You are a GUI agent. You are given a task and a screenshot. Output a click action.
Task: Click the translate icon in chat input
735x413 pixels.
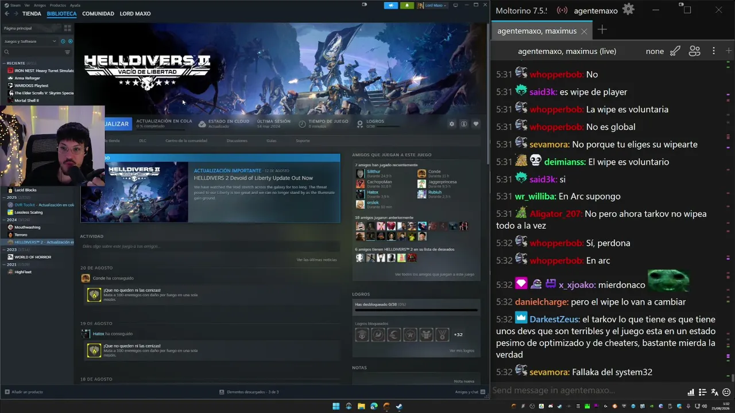(714, 392)
